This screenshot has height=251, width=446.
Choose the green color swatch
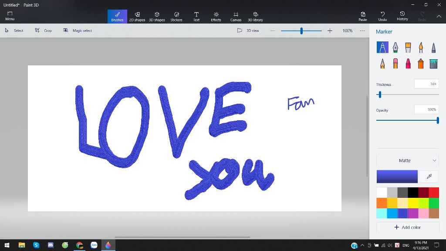pos(434,203)
